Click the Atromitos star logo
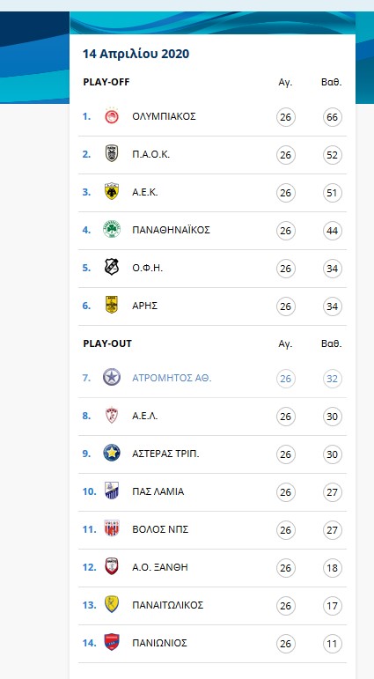 click(x=112, y=378)
